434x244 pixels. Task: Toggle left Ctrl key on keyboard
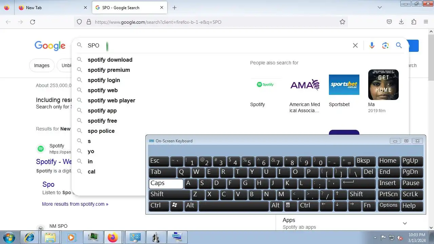pyautogui.click(x=159, y=206)
